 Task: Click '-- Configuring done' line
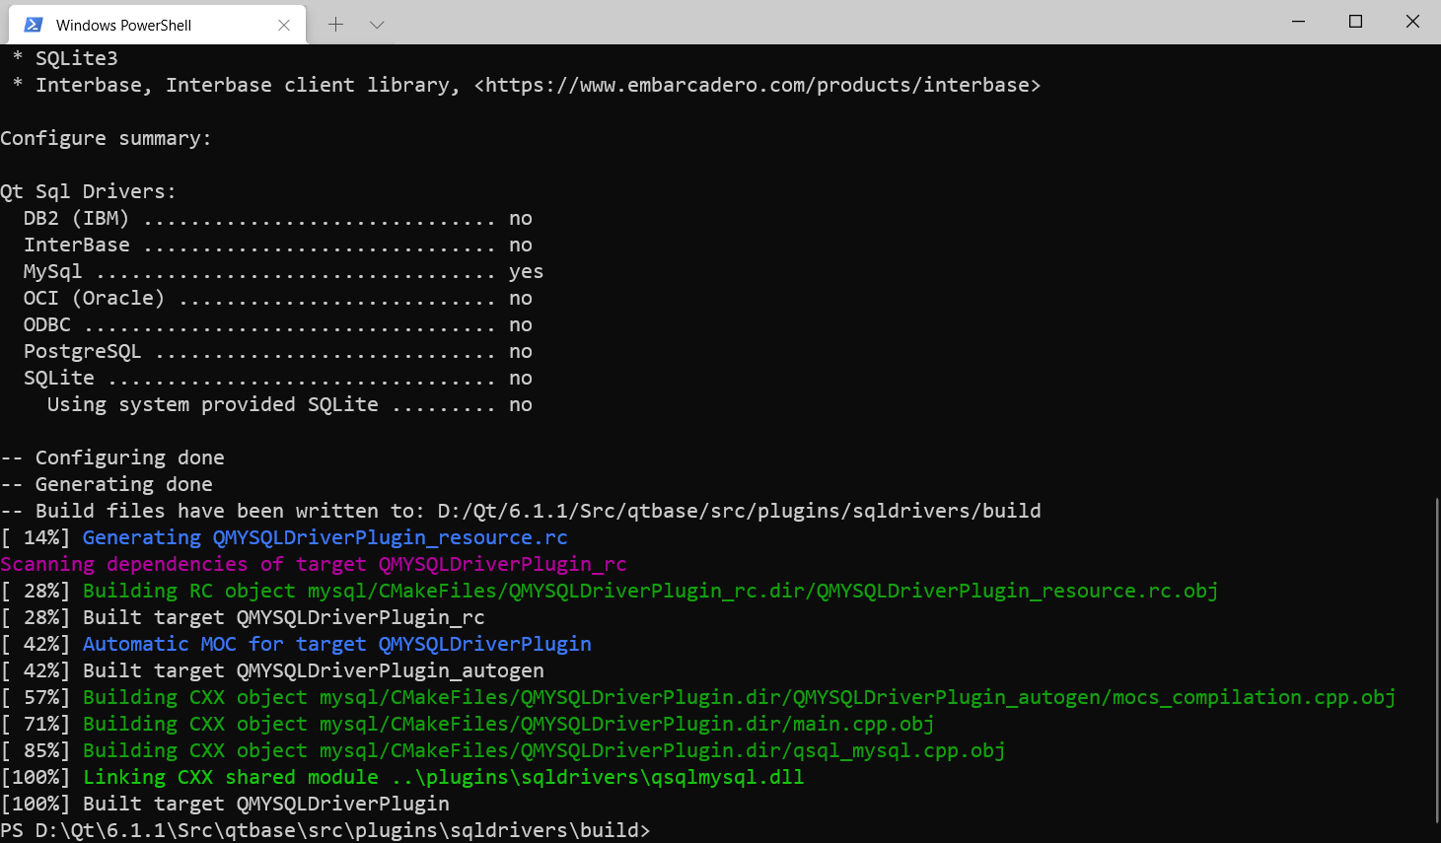click(x=112, y=457)
